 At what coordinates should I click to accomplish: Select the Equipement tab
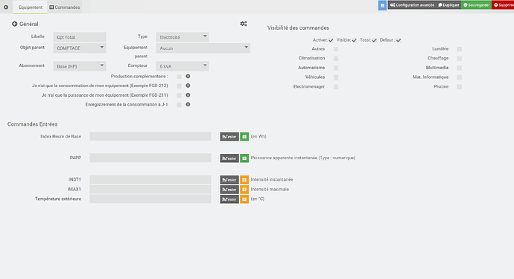pos(30,7)
